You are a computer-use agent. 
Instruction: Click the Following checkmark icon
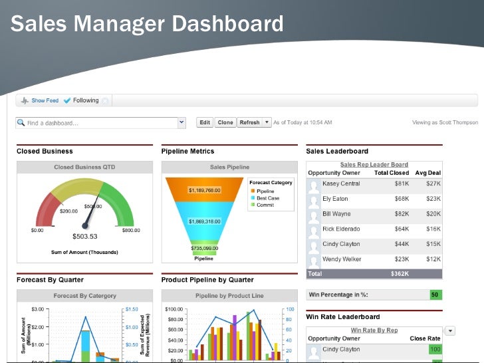[67, 100]
